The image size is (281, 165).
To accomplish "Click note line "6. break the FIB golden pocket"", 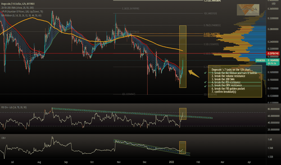I will tap(228, 89).
